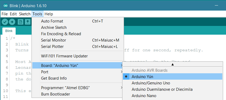226x100 pixels.
Task: Expand the Board: "Arduino Yún" submenu
Action: [x=78, y=65]
